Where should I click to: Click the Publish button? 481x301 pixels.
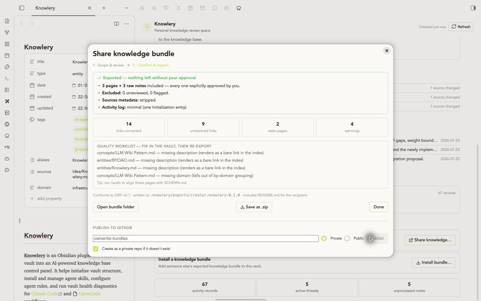coord(377,238)
